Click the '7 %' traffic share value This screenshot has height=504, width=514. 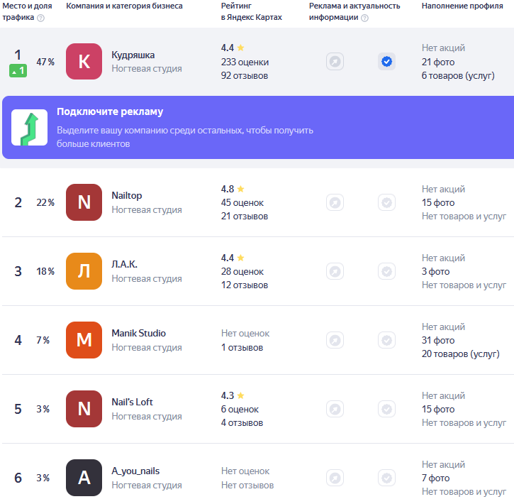43,341
